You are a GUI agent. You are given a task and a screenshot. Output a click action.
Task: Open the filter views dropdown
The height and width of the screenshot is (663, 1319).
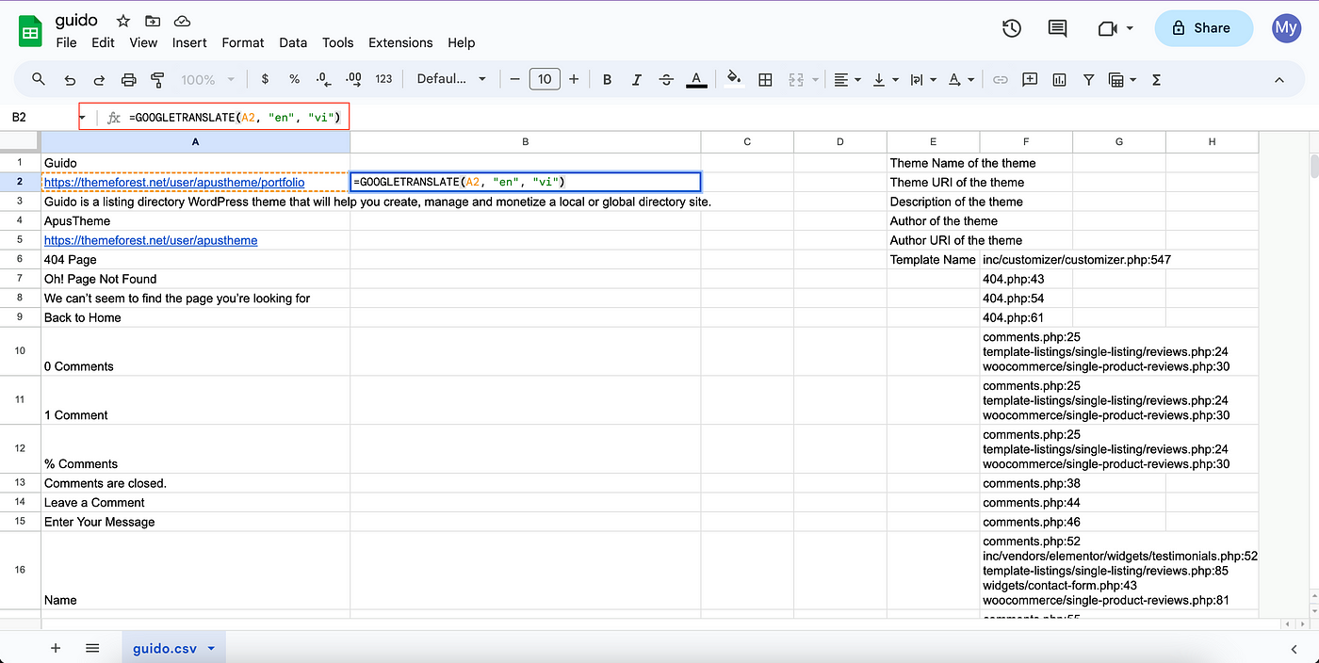(x=1122, y=79)
